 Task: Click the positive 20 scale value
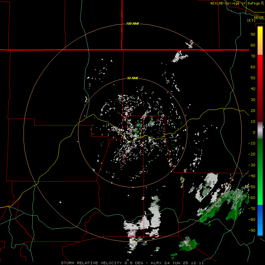pos(253,110)
